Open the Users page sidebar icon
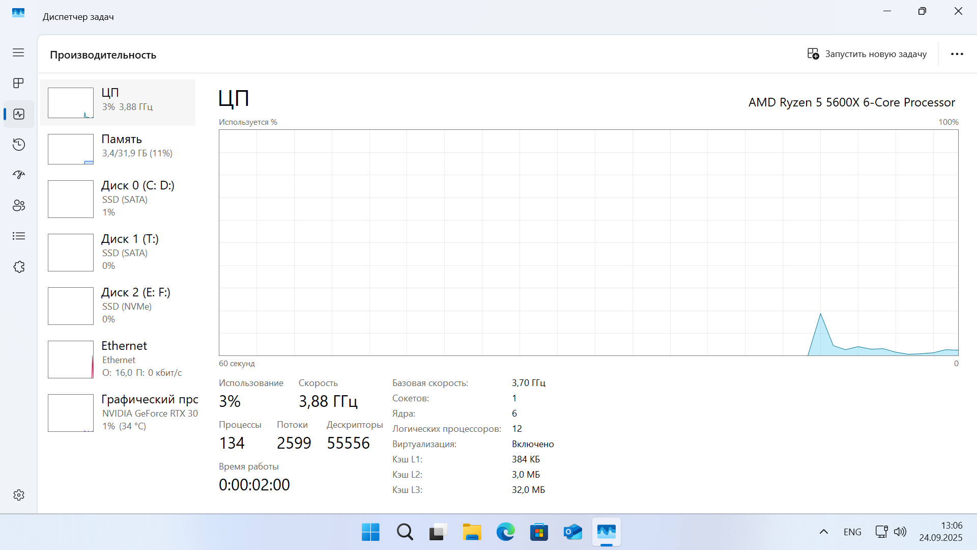The height and width of the screenshot is (550, 977). (x=19, y=206)
